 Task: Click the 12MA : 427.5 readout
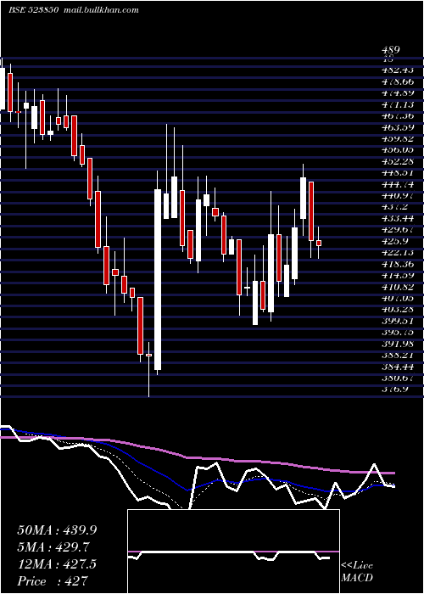(57, 563)
